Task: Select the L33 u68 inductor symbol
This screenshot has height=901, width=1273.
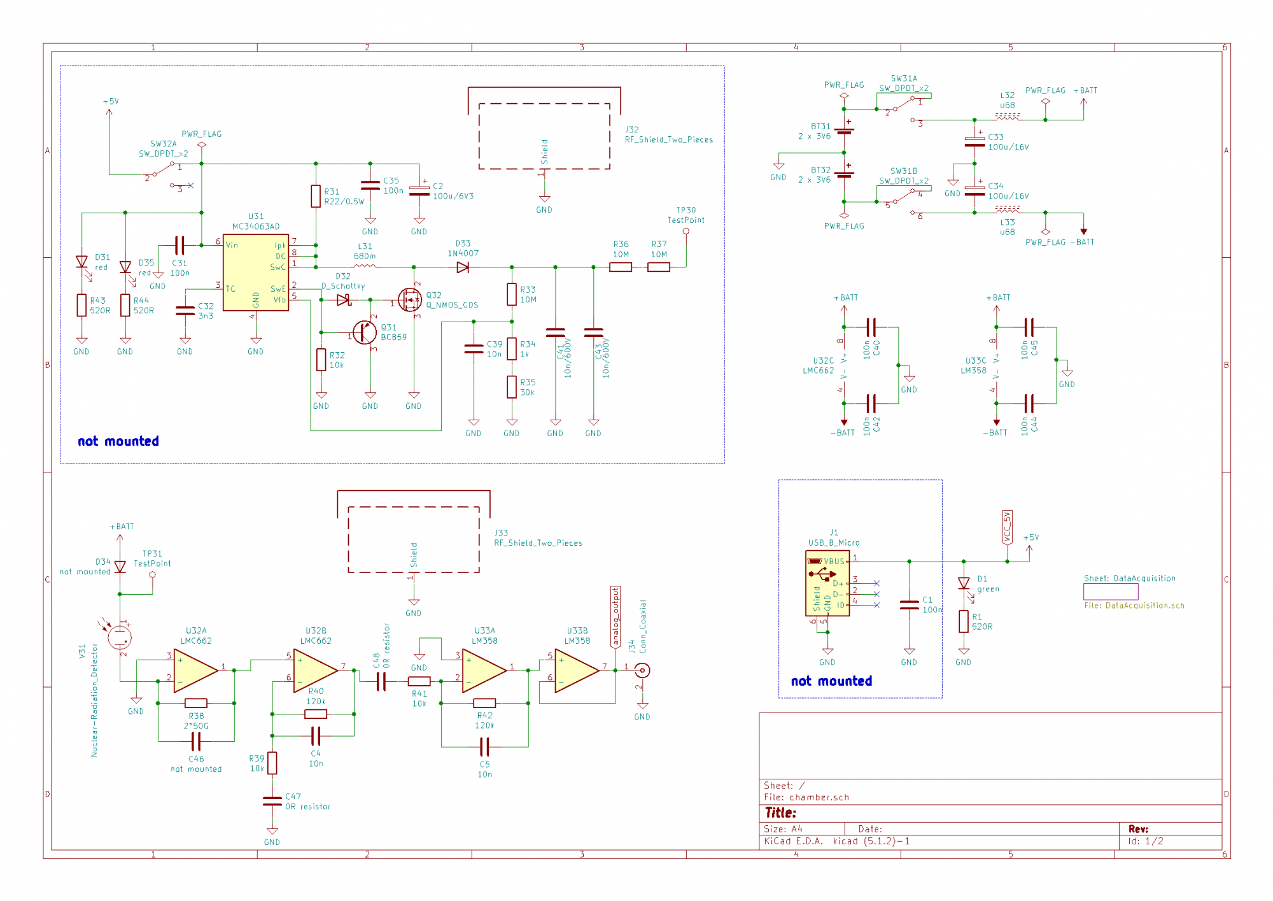Action: [x=1007, y=209]
